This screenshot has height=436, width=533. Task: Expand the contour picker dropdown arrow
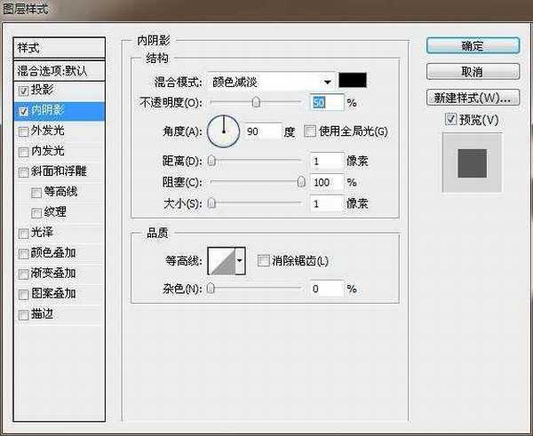[239, 261]
